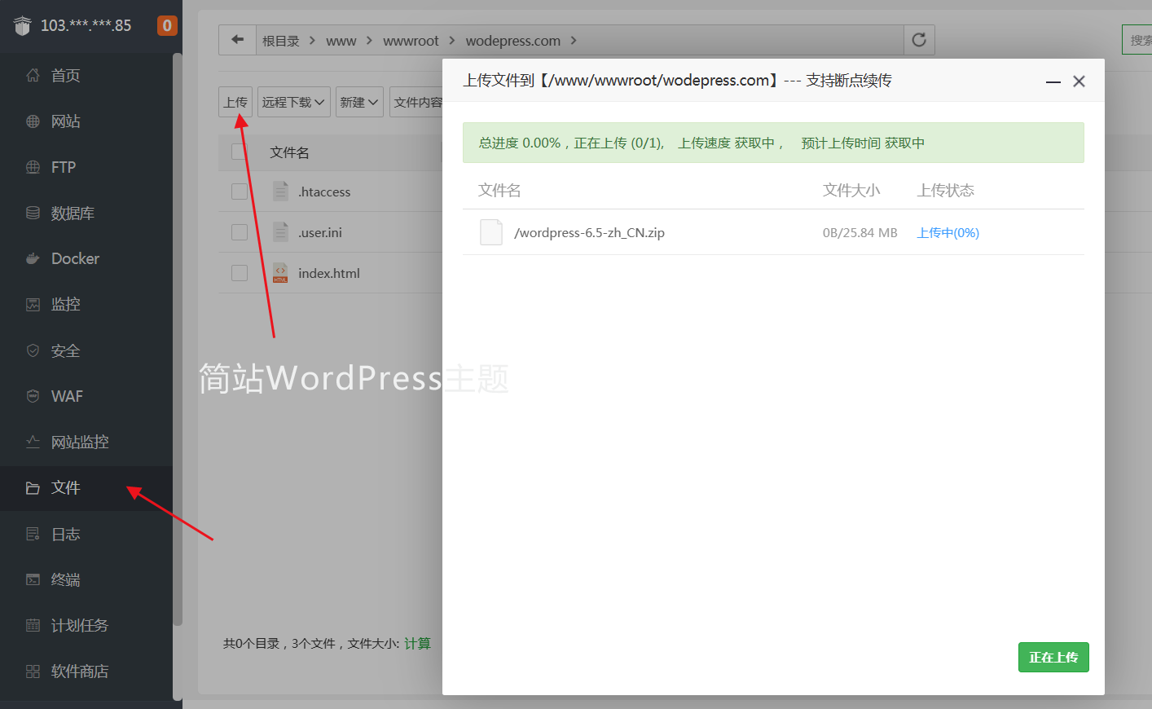Close the upload dialog

pos(1079,81)
